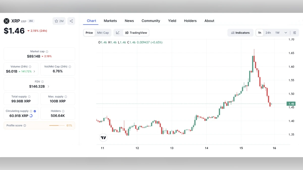Select the 1W chart interval
The image size is (303, 170).
277,33
